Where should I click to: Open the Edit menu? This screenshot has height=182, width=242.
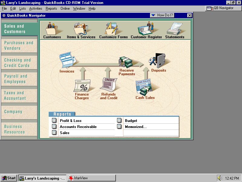click(x=13, y=8)
